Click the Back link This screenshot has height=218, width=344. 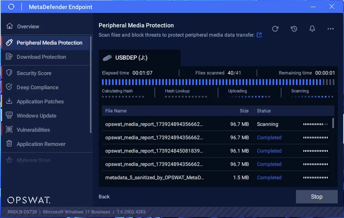point(104,197)
